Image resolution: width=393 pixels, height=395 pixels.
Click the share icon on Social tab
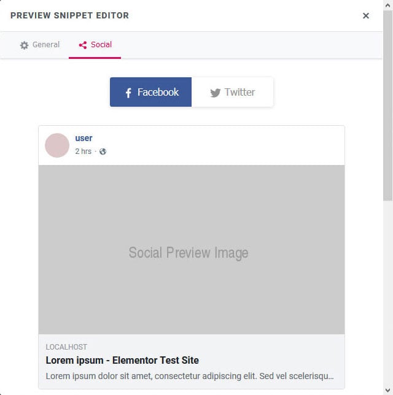[x=83, y=45]
